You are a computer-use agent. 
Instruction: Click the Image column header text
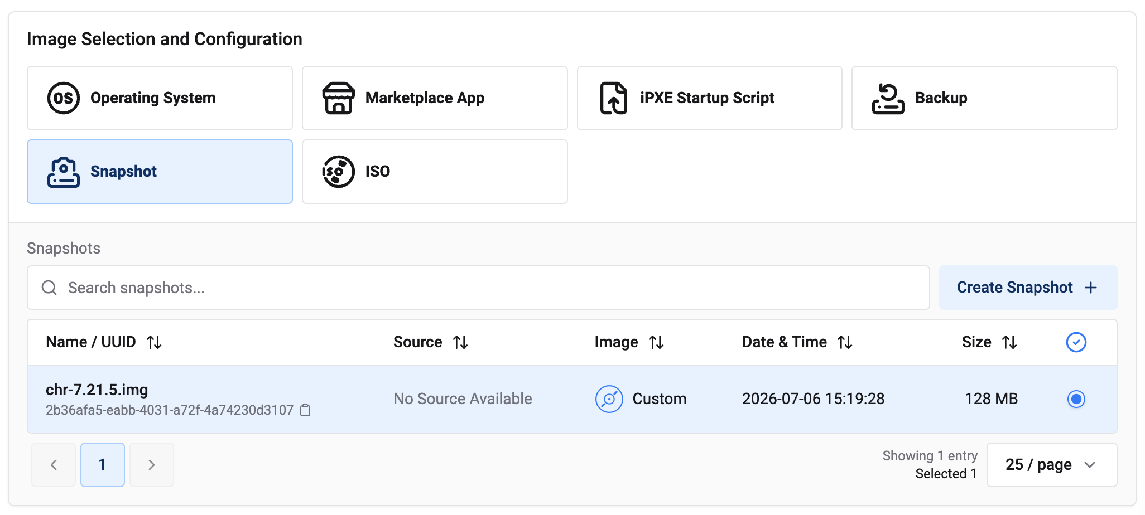(616, 342)
